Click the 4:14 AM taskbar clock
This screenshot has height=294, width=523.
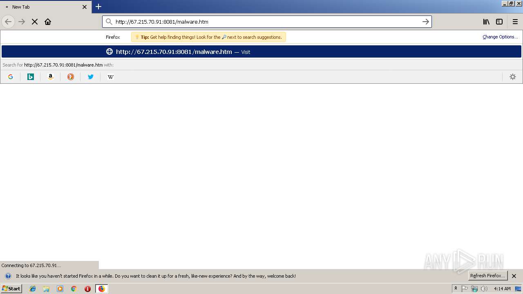tap(502, 289)
